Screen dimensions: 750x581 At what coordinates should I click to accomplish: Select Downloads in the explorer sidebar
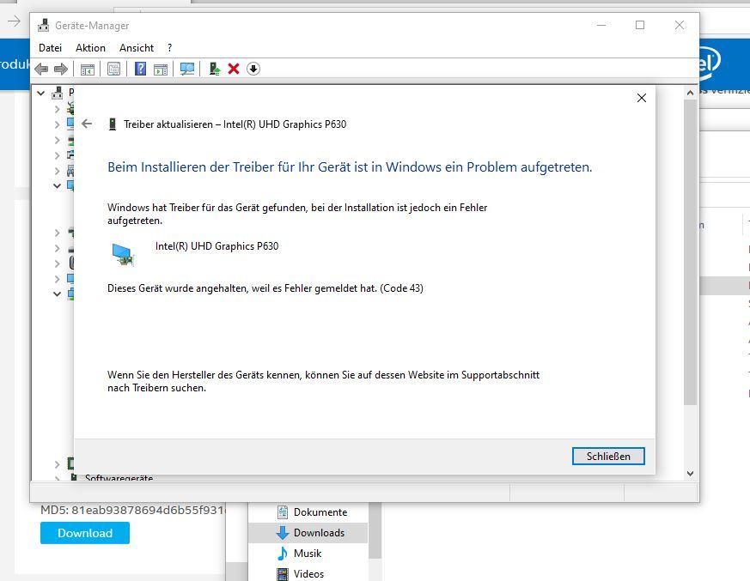(x=310, y=533)
